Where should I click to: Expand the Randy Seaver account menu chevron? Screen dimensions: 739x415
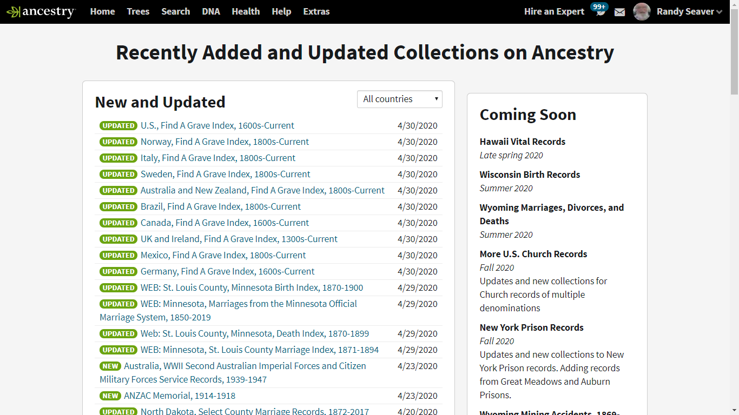[719, 11]
